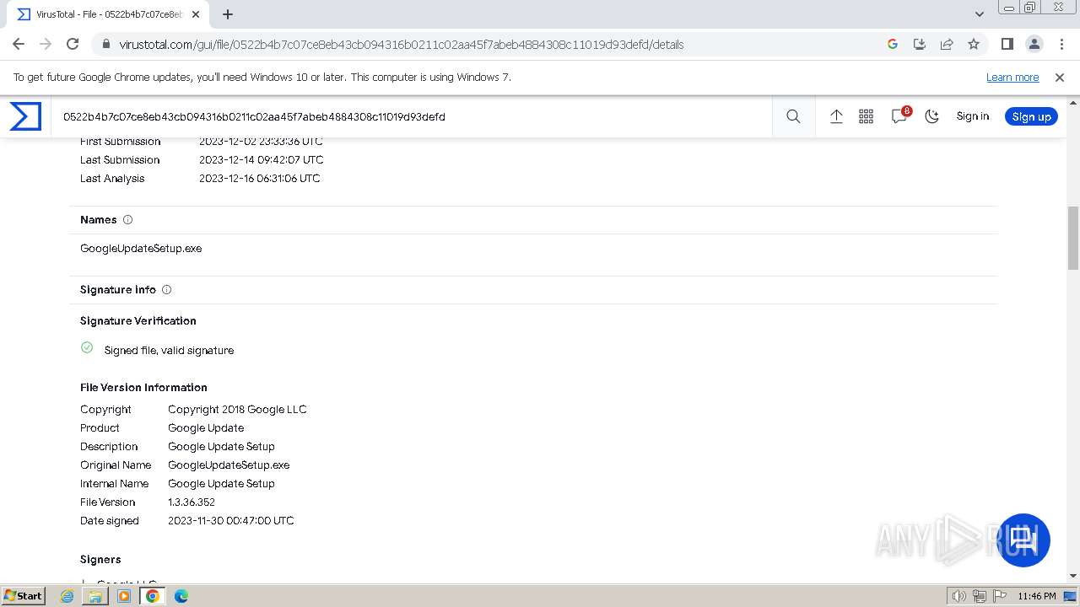Click the Sign in link
Screen dimensions: 1080x607
972,116
